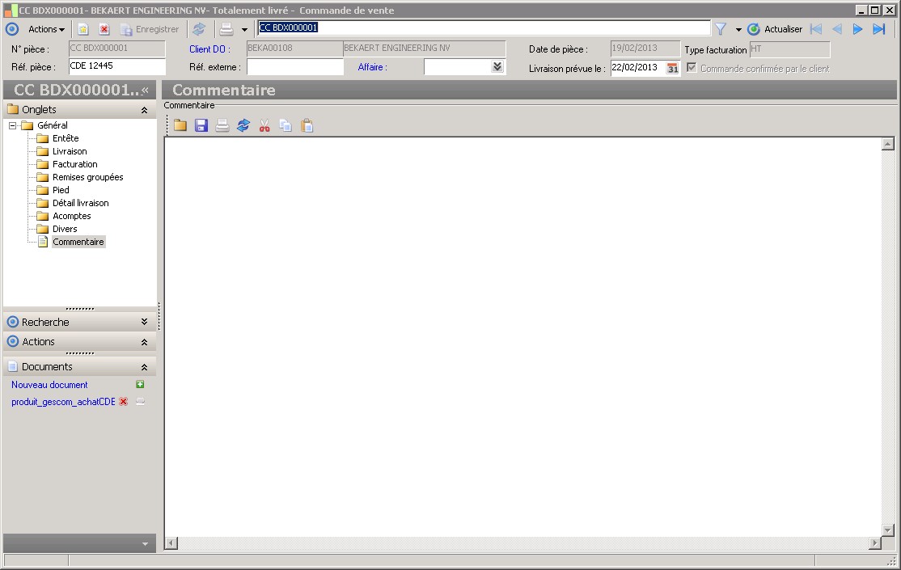Select the Remises groupées tree item
This screenshot has width=901, height=570.
[x=88, y=177]
